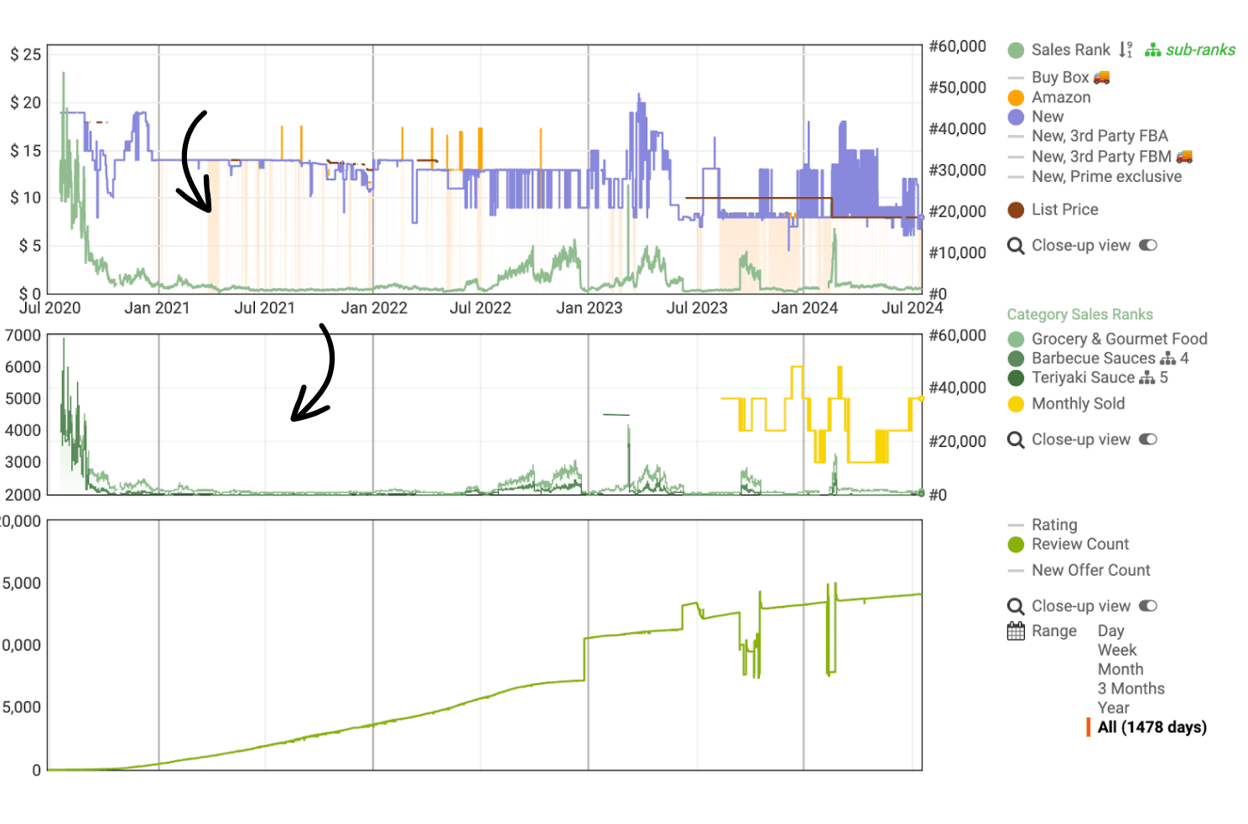
Task: Click the hierarchy icon next to Teriyaki Sauce
Action: 1147,378
